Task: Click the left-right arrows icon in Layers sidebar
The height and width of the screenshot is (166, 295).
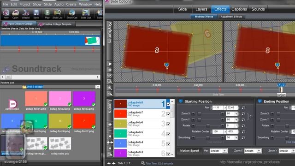Action: pos(110,142)
